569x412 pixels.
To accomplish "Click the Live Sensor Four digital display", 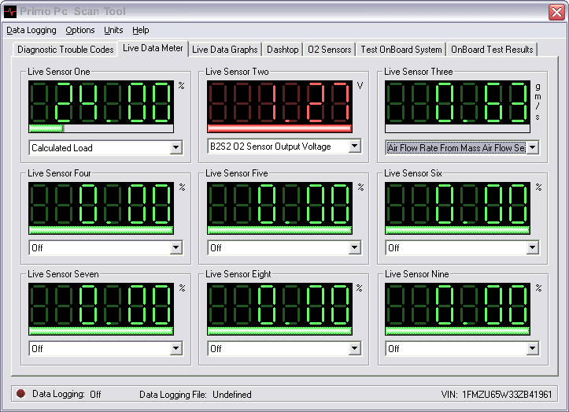I will click(x=101, y=204).
